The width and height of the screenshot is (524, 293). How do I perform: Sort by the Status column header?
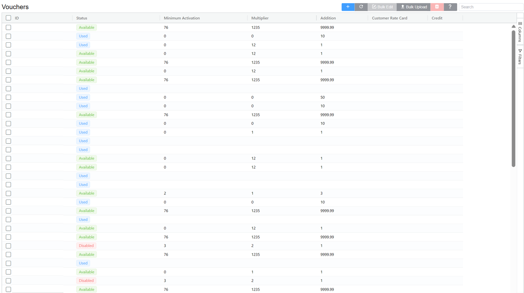(x=82, y=18)
